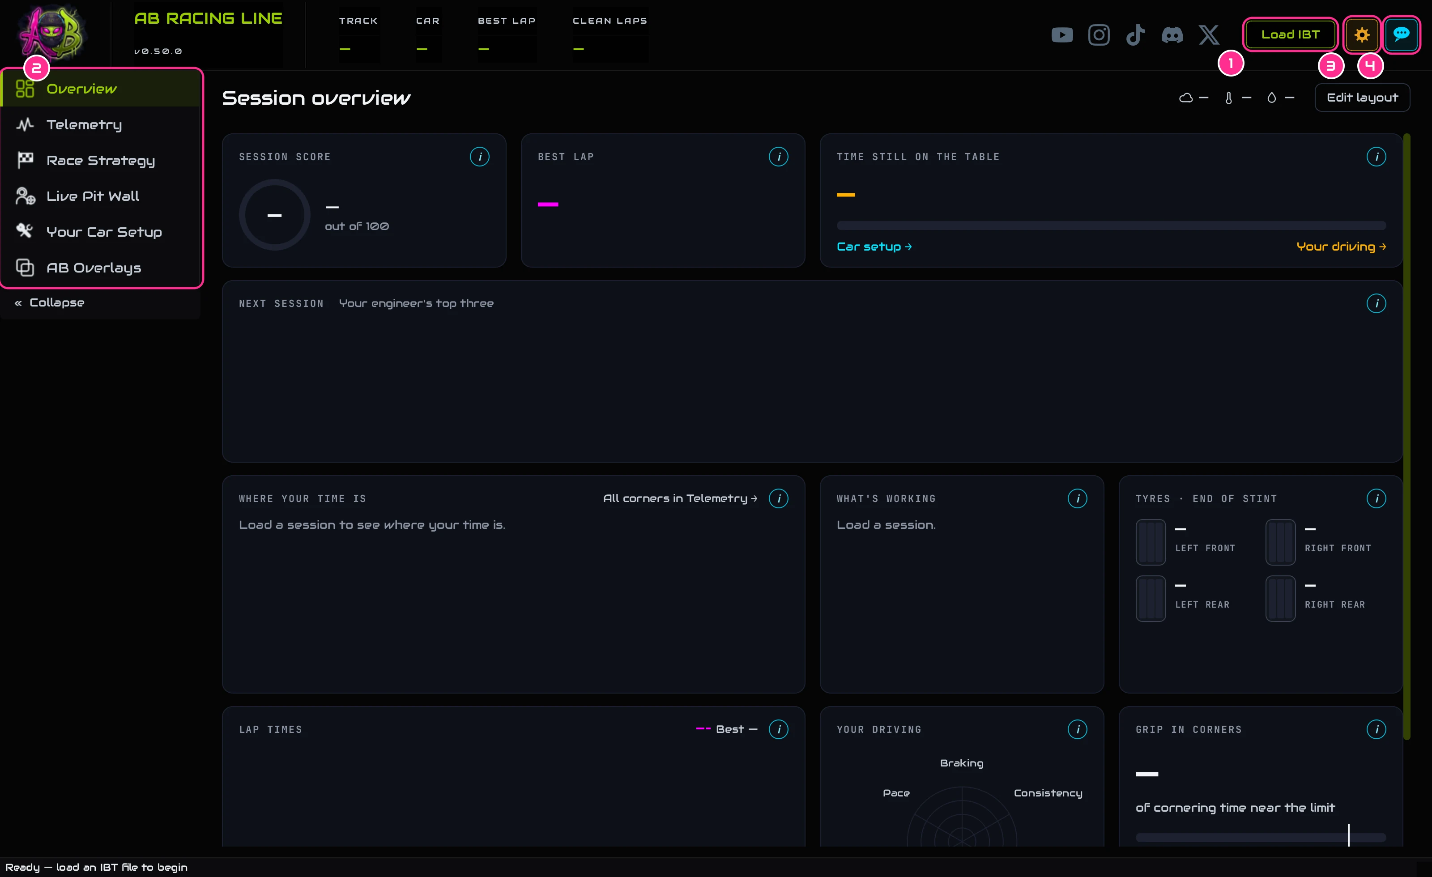This screenshot has height=877, width=1432.
Task: Click the AB ninja logo
Action: [x=53, y=33]
